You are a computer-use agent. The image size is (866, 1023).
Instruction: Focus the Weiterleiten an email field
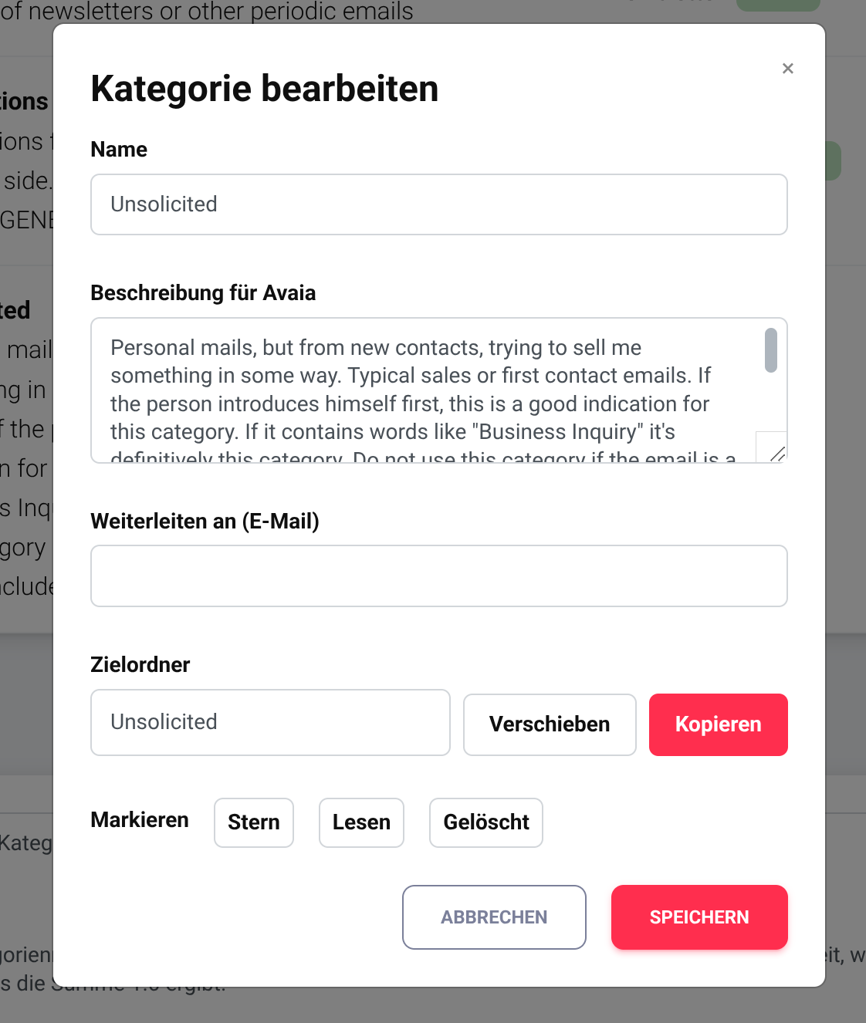438,576
